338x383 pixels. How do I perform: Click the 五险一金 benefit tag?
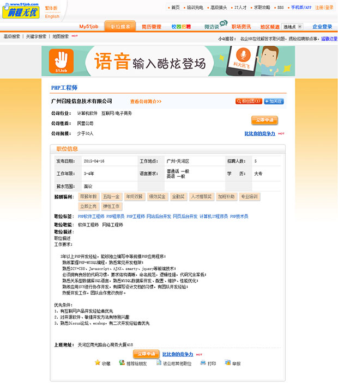pos(111,196)
